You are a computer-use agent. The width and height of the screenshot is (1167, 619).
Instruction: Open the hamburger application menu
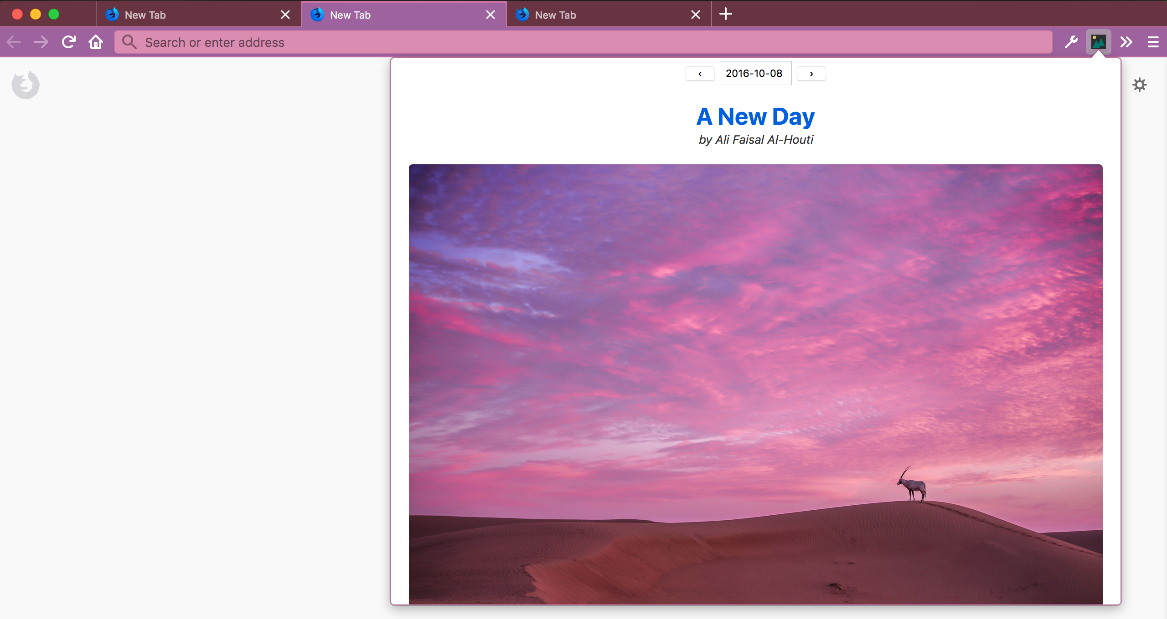tap(1153, 42)
